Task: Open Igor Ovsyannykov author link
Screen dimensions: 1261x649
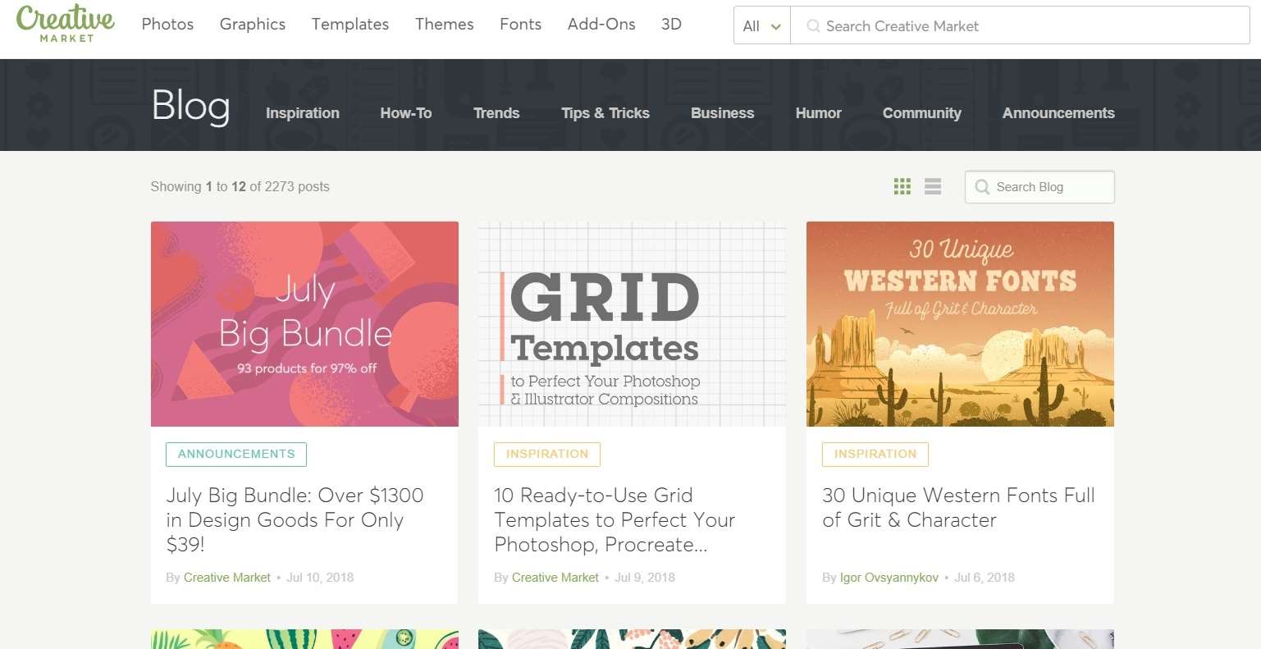Action: click(x=889, y=578)
